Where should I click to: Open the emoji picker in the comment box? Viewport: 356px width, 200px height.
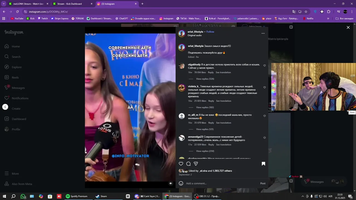click(x=181, y=183)
